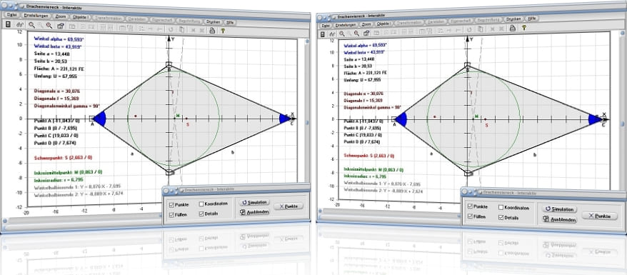The width and height of the screenshot is (627, 275).
Task: Click point C blue angle marker in right graph
Action: point(594,119)
